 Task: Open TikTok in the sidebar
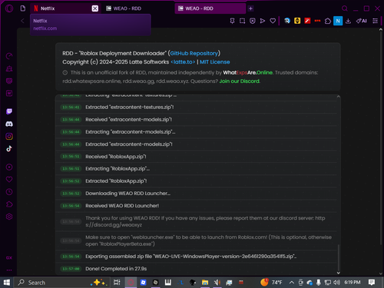click(9, 148)
